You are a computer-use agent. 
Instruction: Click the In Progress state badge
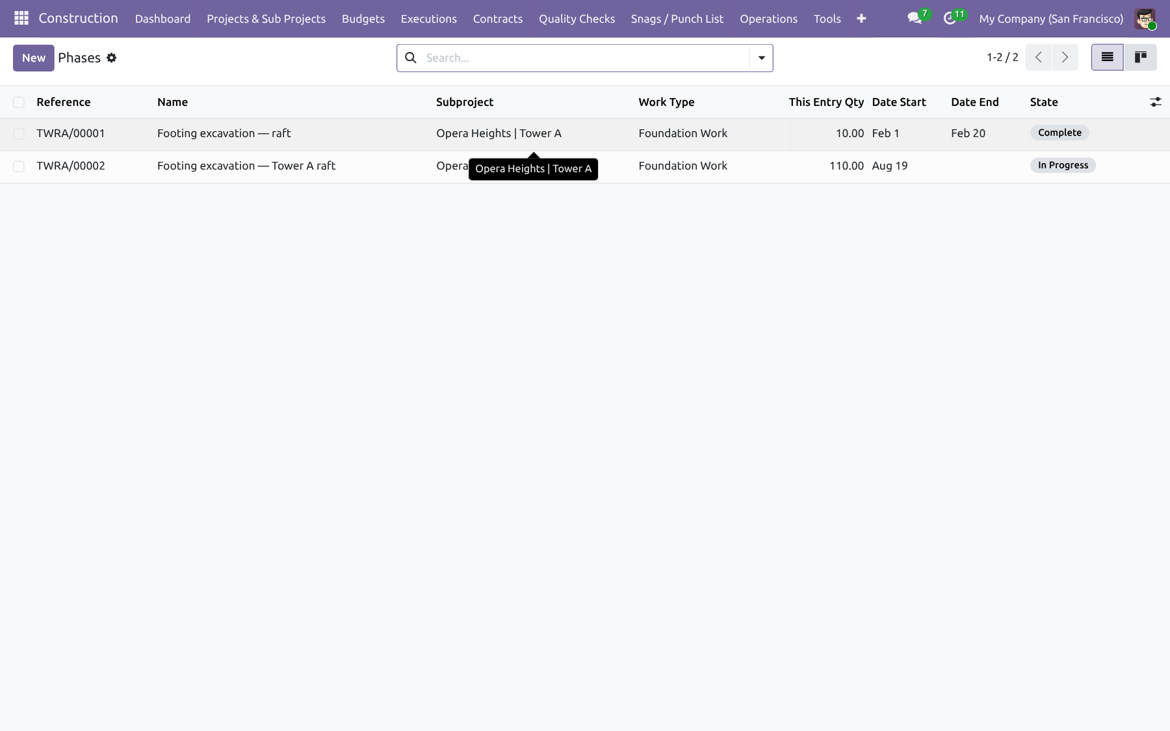[x=1063, y=165]
